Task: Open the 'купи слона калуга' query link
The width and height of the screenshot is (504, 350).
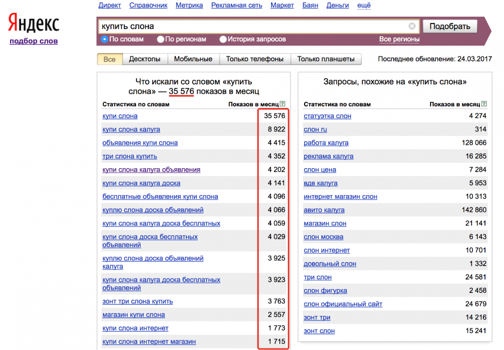Action: (x=131, y=130)
